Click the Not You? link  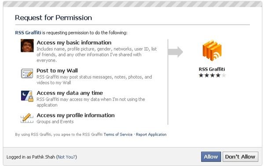pos(66,157)
